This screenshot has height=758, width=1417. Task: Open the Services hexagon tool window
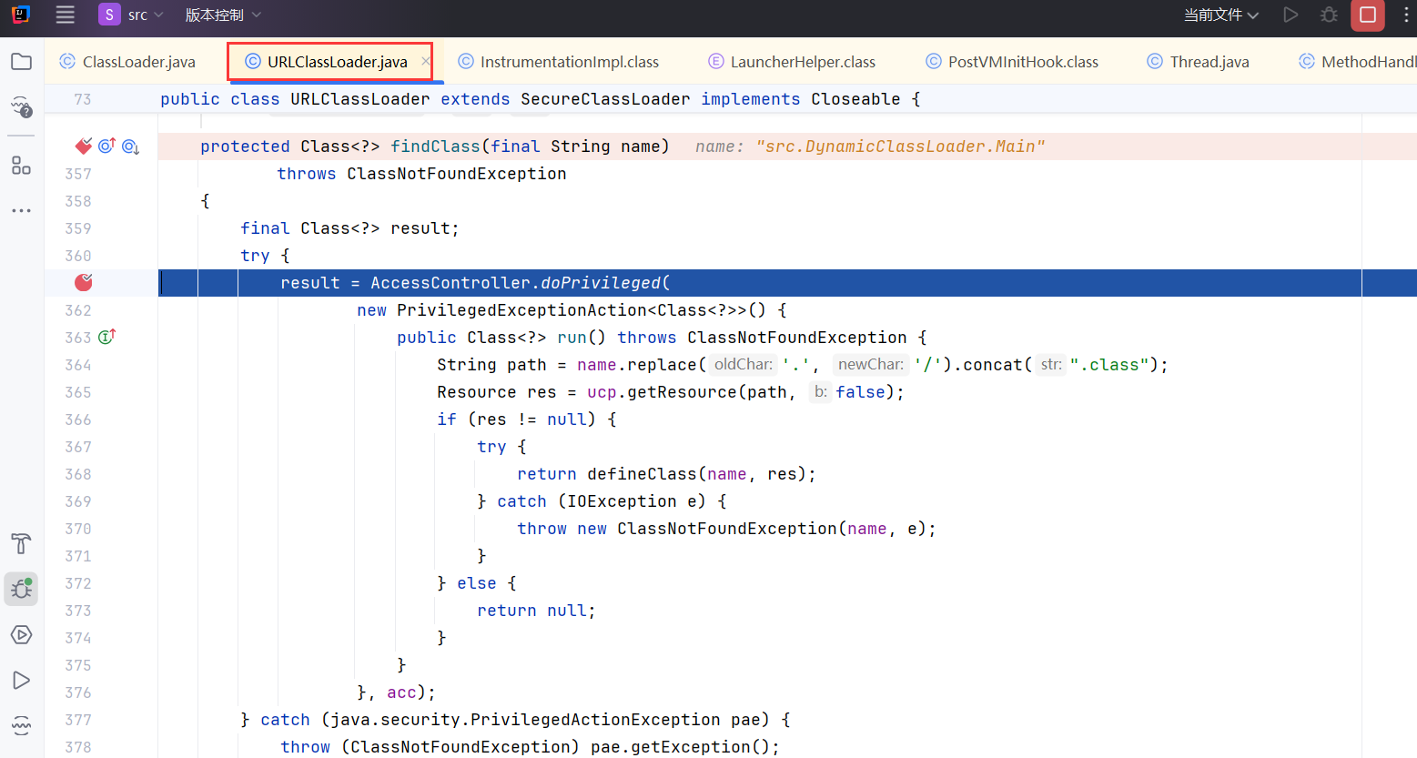coord(21,634)
